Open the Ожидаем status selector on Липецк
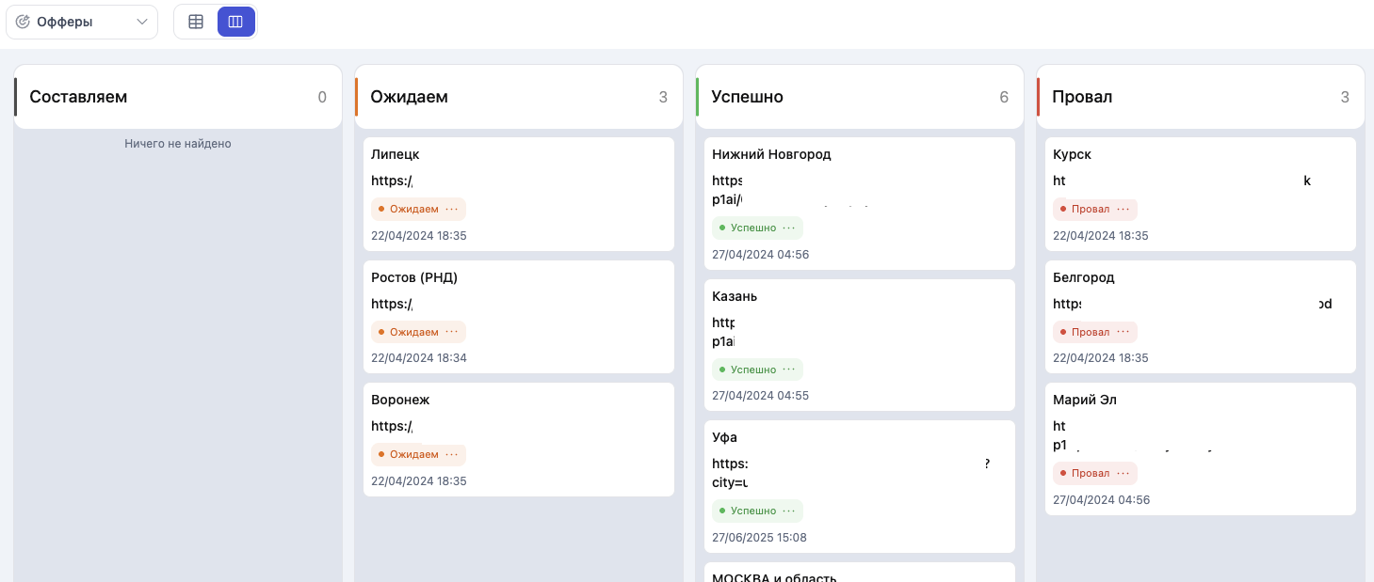1374x582 pixels. 412,209
